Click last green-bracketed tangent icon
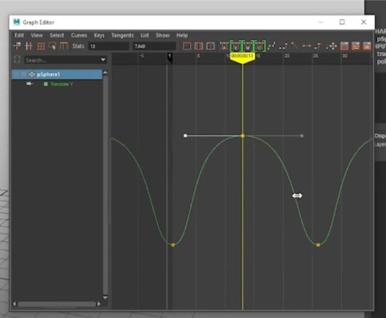The height and width of the screenshot is (318, 386). pos(260,46)
